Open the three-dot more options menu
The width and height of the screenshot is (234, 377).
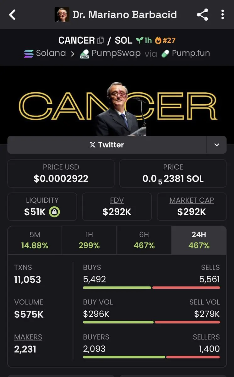click(x=222, y=14)
